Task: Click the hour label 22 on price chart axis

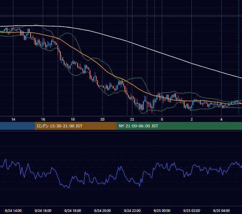Action: [x=132, y=119]
